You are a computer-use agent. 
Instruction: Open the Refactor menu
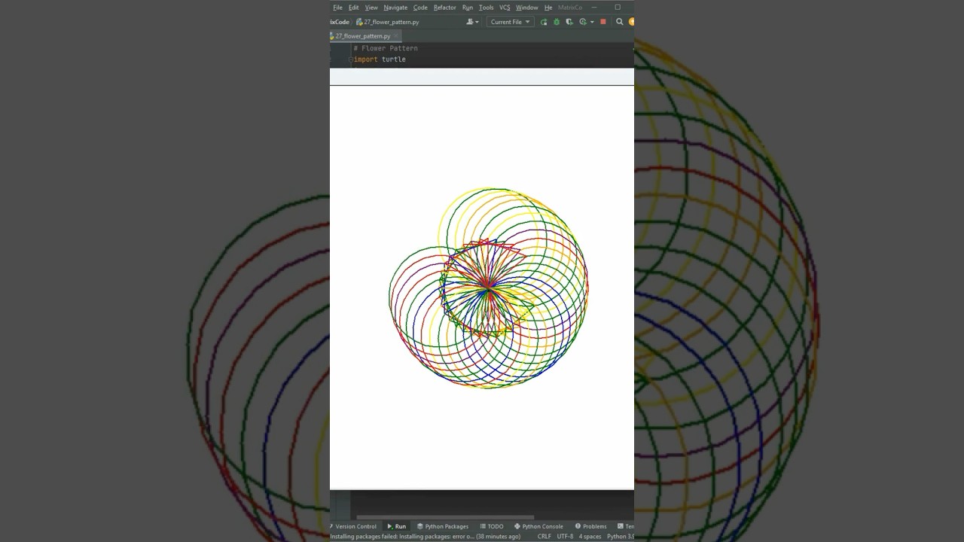[444, 8]
